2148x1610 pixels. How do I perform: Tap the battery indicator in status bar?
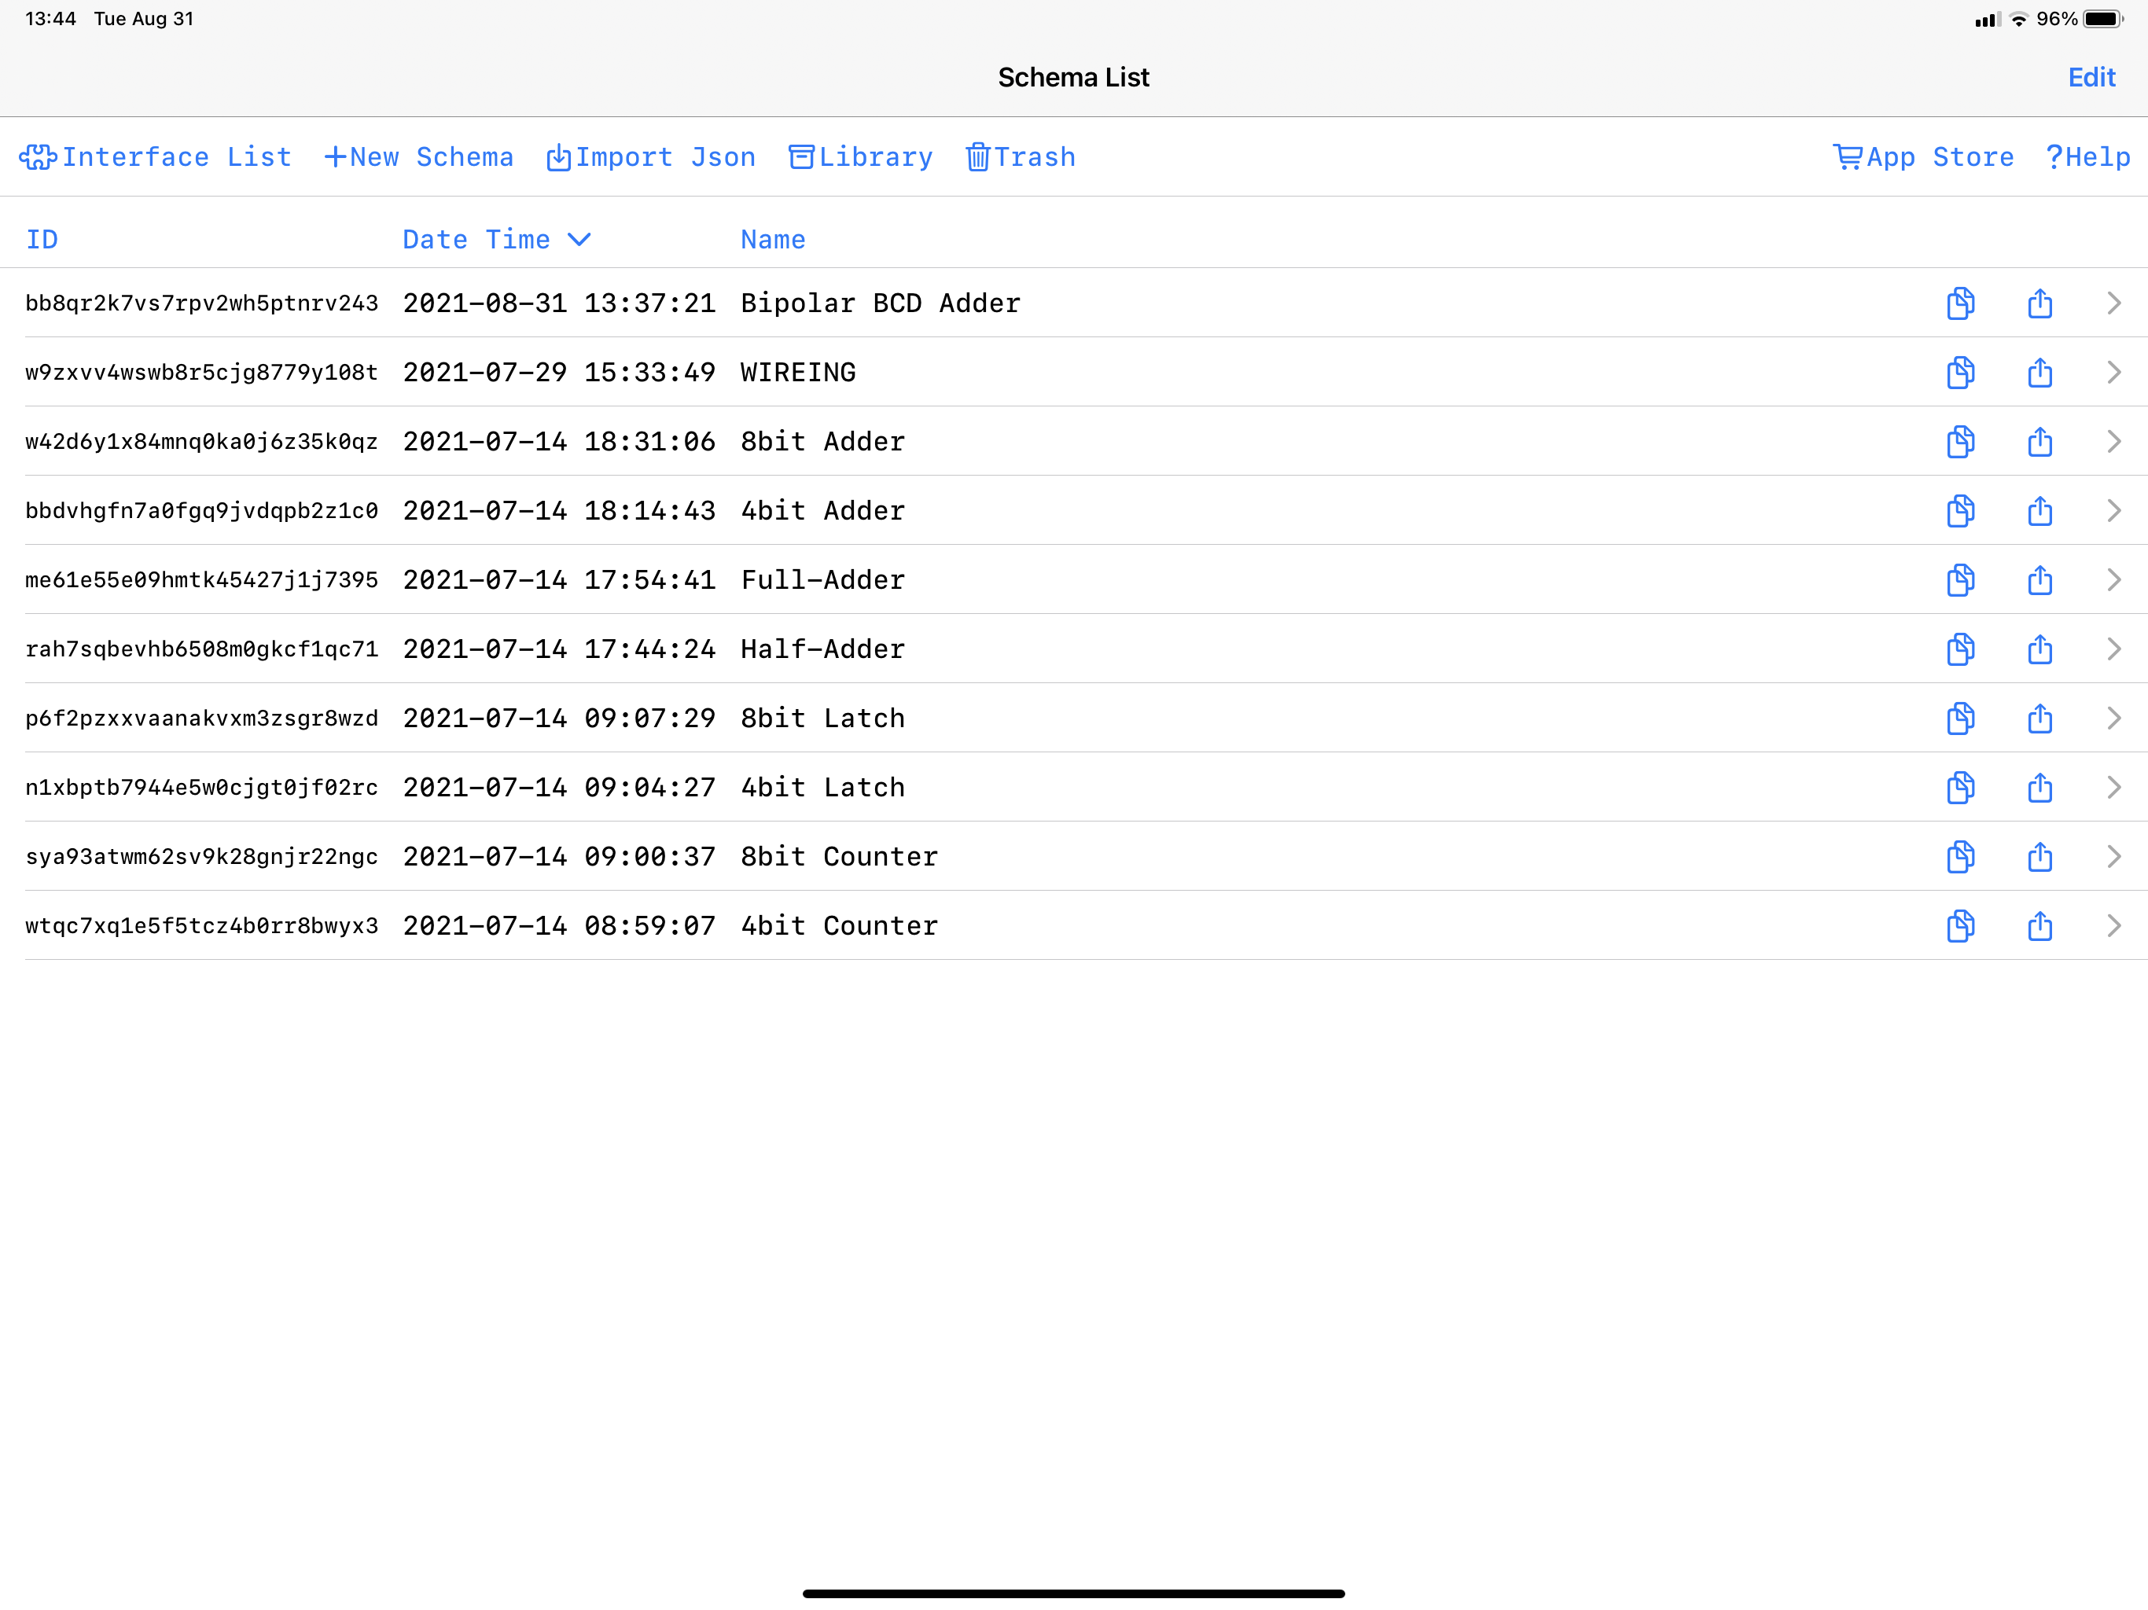pyautogui.click(x=2103, y=20)
